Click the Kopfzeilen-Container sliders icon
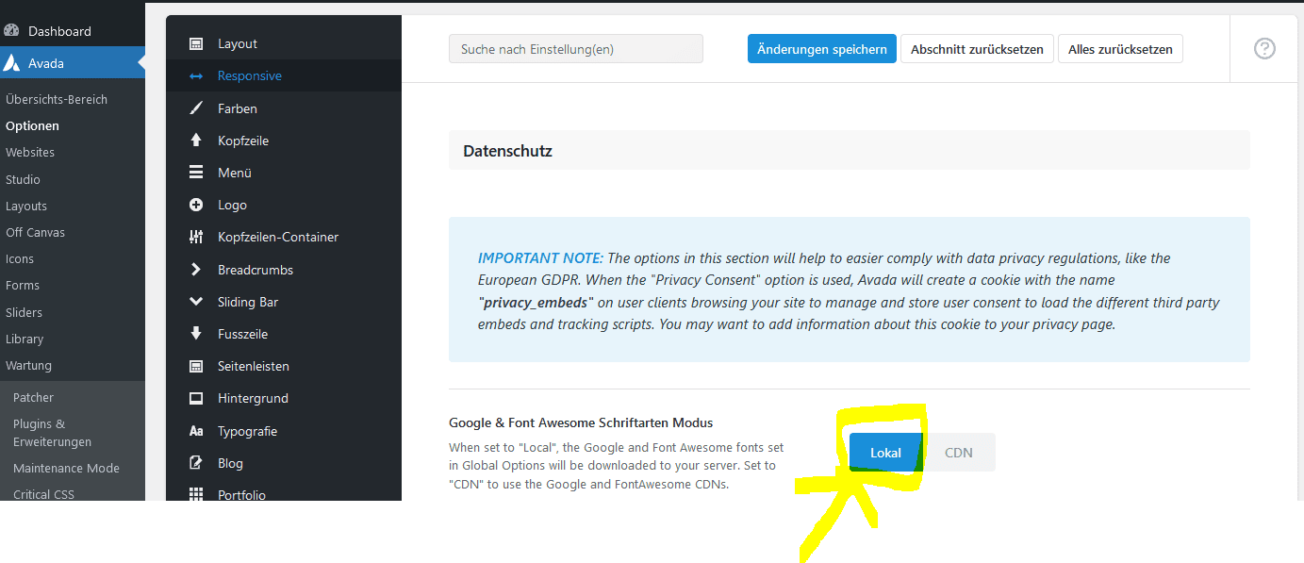This screenshot has width=1304, height=563. [196, 237]
